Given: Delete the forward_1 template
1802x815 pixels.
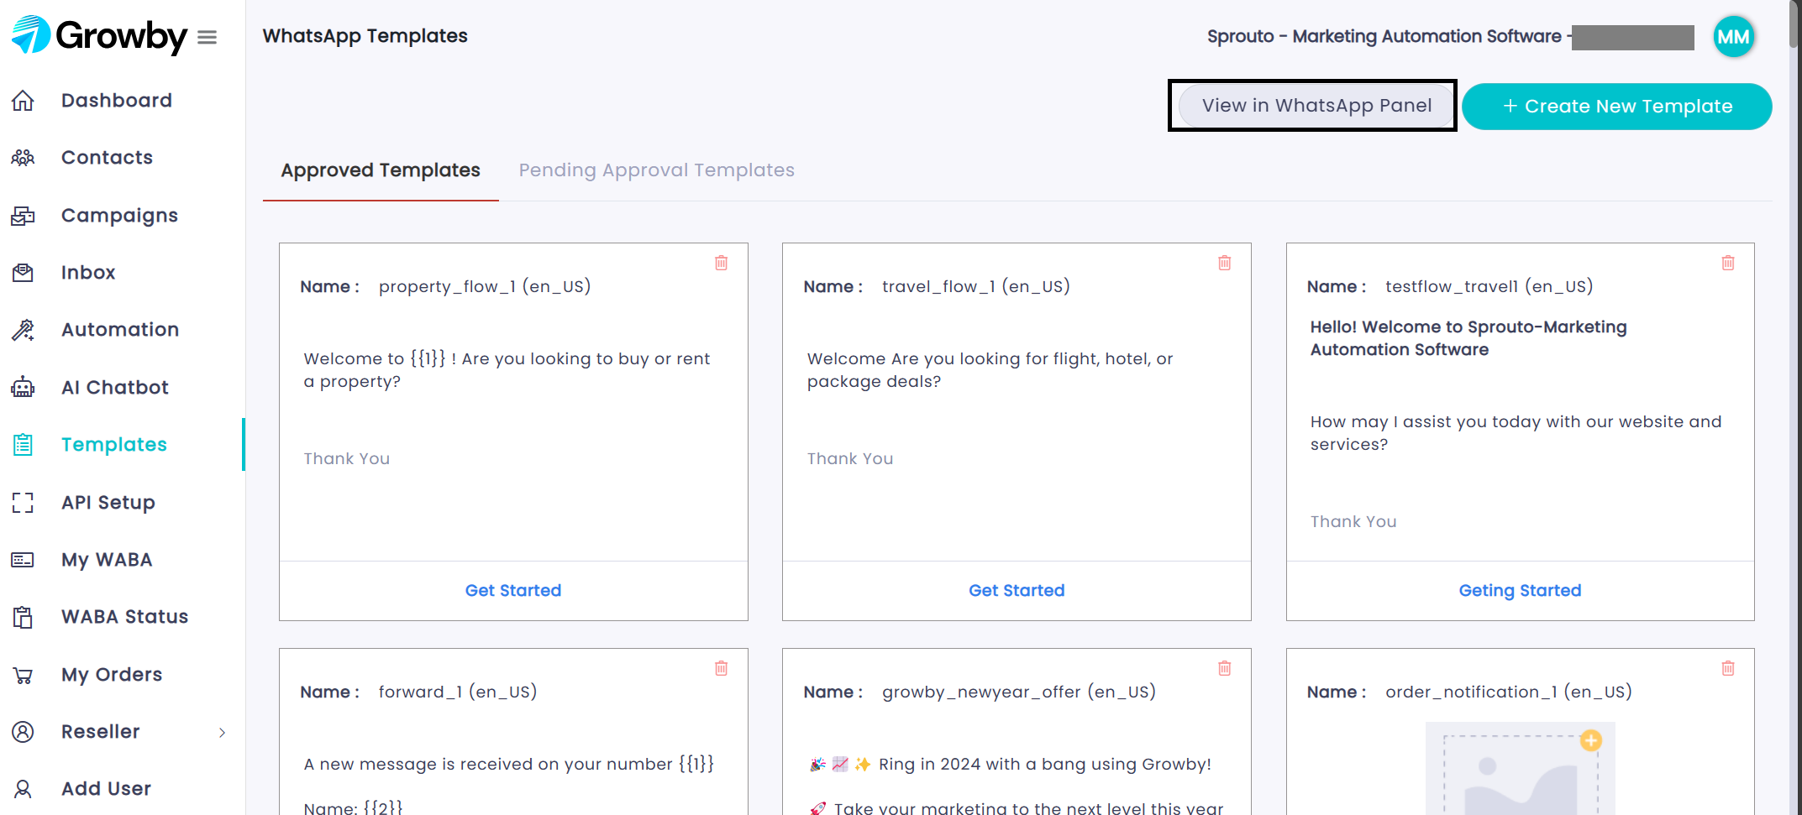Looking at the screenshot, I should coord(721,668).
